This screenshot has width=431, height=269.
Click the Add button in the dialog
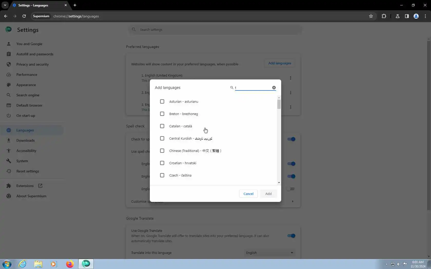pos(268,194)
